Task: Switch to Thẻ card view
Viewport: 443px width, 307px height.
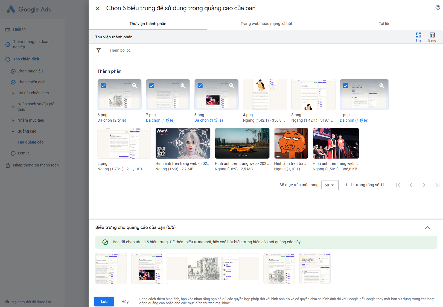Action: tap(418, 37)
